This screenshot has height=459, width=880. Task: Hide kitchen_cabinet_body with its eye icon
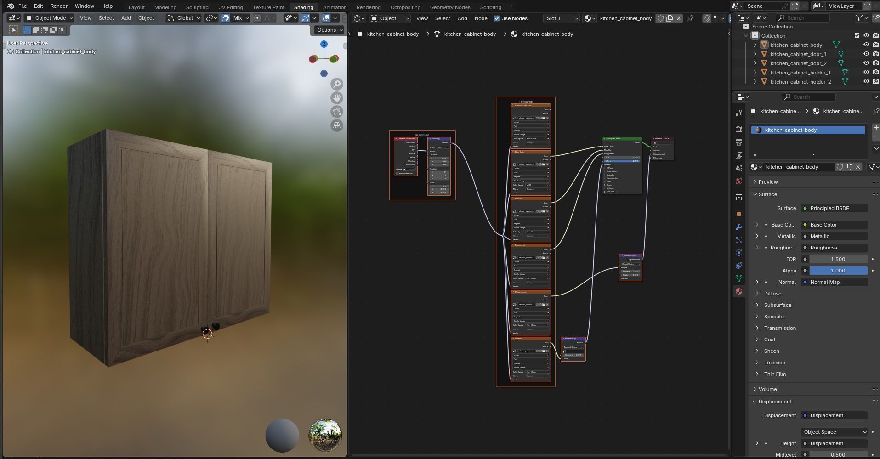pos(866,45)
